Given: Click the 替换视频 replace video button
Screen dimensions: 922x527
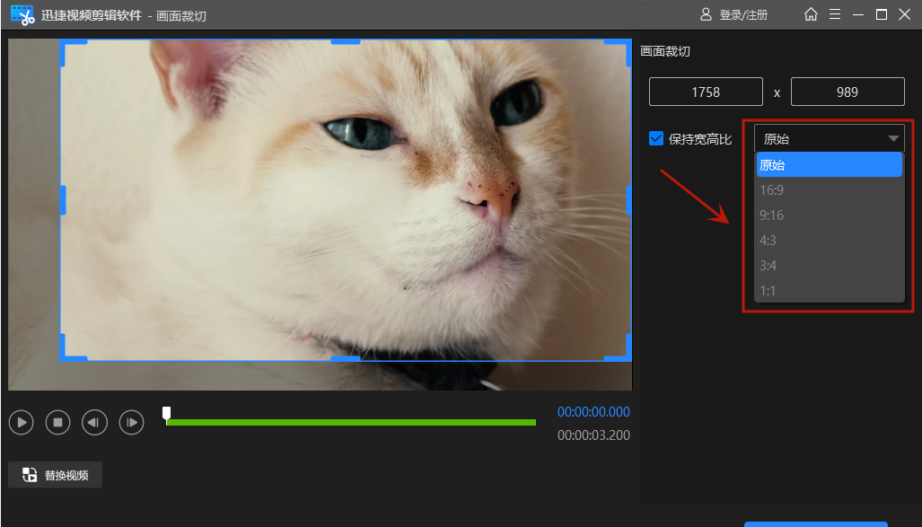Looking at the screenshot, I should coord(56,475).
